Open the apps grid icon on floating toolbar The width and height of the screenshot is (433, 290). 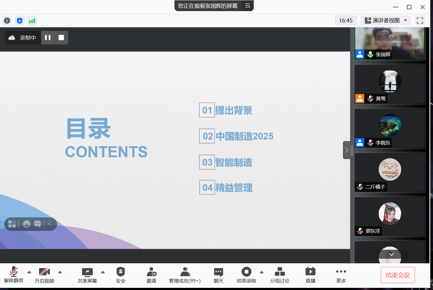tap(12, 224)
